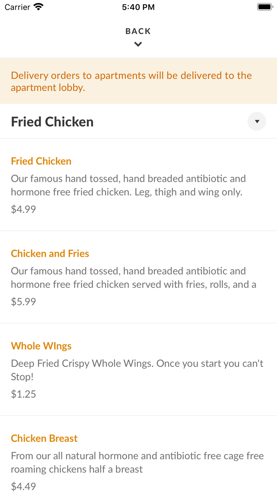Tap the Whole Wings description text
This screenshot has height=493, width=277.
(137, 370)
